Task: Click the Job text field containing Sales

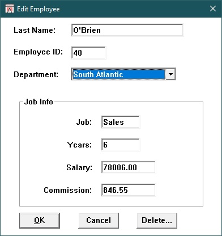Action: coord(121,122)
